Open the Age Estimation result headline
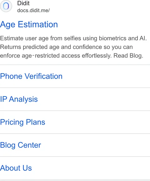Image resolution: width=150 pixels, height=181 pixels. pyautogui.click(x=29, y=25)
